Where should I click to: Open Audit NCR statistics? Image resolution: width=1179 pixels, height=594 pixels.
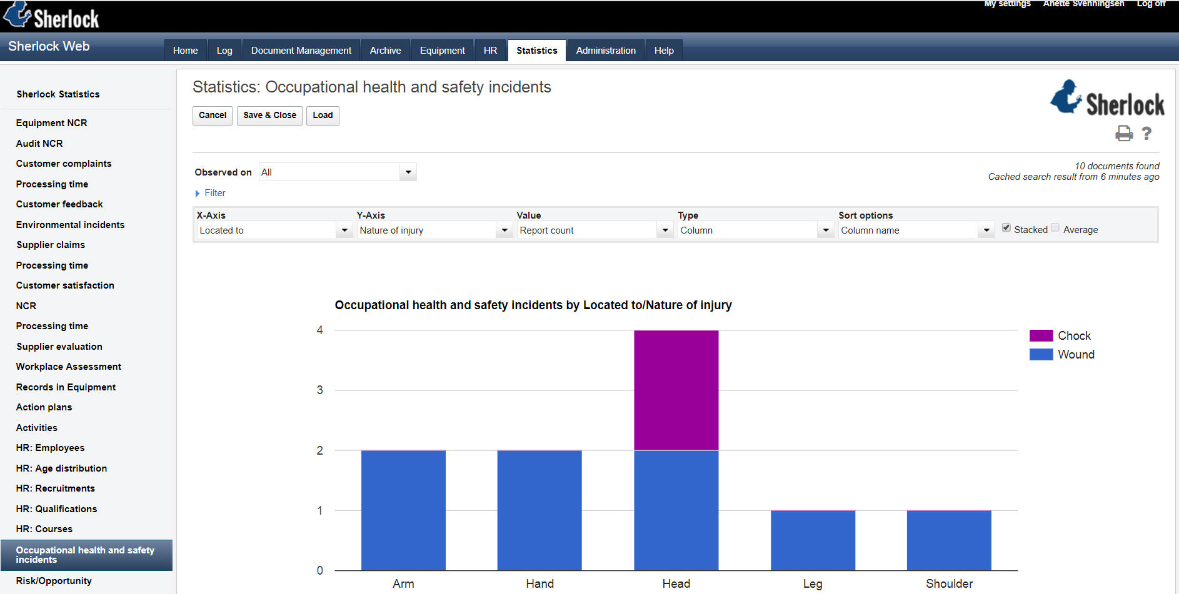point(39,144)
